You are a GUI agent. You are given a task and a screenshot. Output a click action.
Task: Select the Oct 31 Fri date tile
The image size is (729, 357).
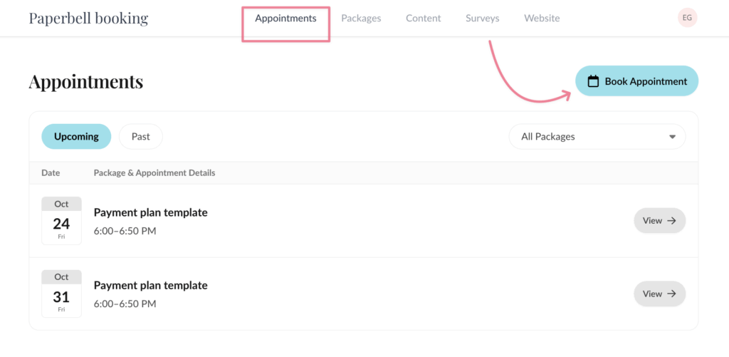(x=61, y=294)
